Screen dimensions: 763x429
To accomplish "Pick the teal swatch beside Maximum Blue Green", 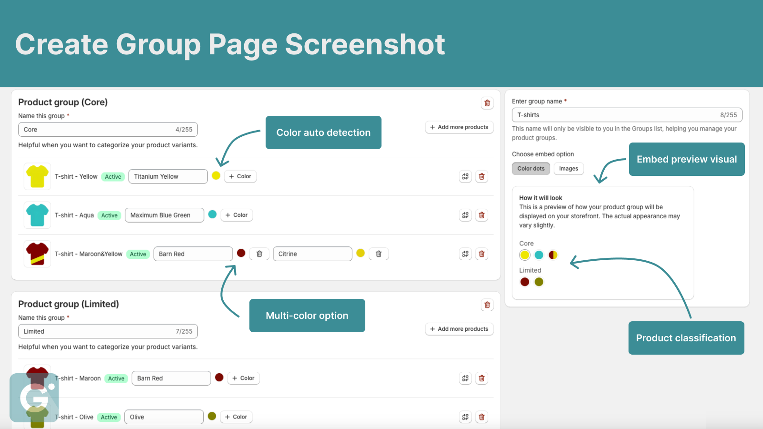I will (x=213, y=214).
